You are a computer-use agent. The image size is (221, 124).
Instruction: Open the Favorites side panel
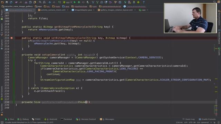(x=2, y=110)
